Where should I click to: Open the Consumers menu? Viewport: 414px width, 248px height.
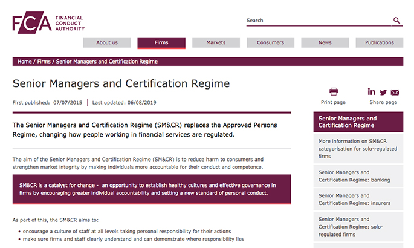point(270,42)
